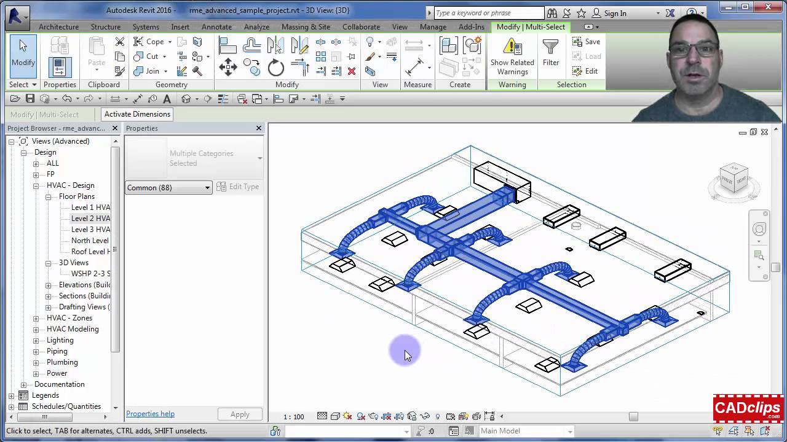Select Level 2 HVAC in the Project Browser
This screenshot has width=787, height=442.
pos(90,219)
